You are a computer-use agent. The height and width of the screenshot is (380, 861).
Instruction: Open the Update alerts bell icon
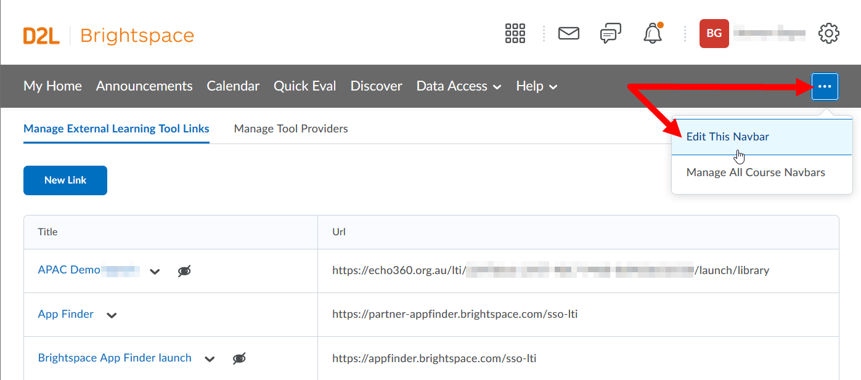coord(653,33)
